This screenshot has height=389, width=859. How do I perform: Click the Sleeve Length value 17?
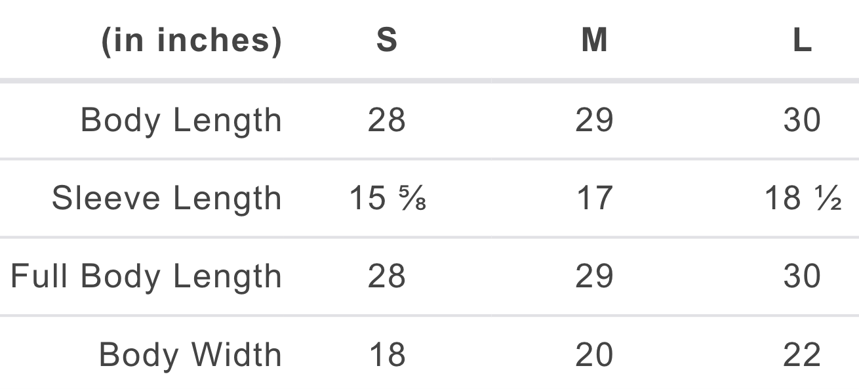click(594, 199)
